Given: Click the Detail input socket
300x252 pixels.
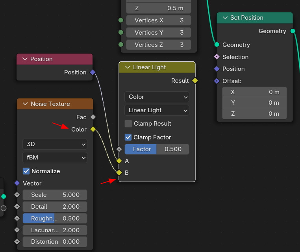Looking at the screenshot, I should [x=17, y=206].
